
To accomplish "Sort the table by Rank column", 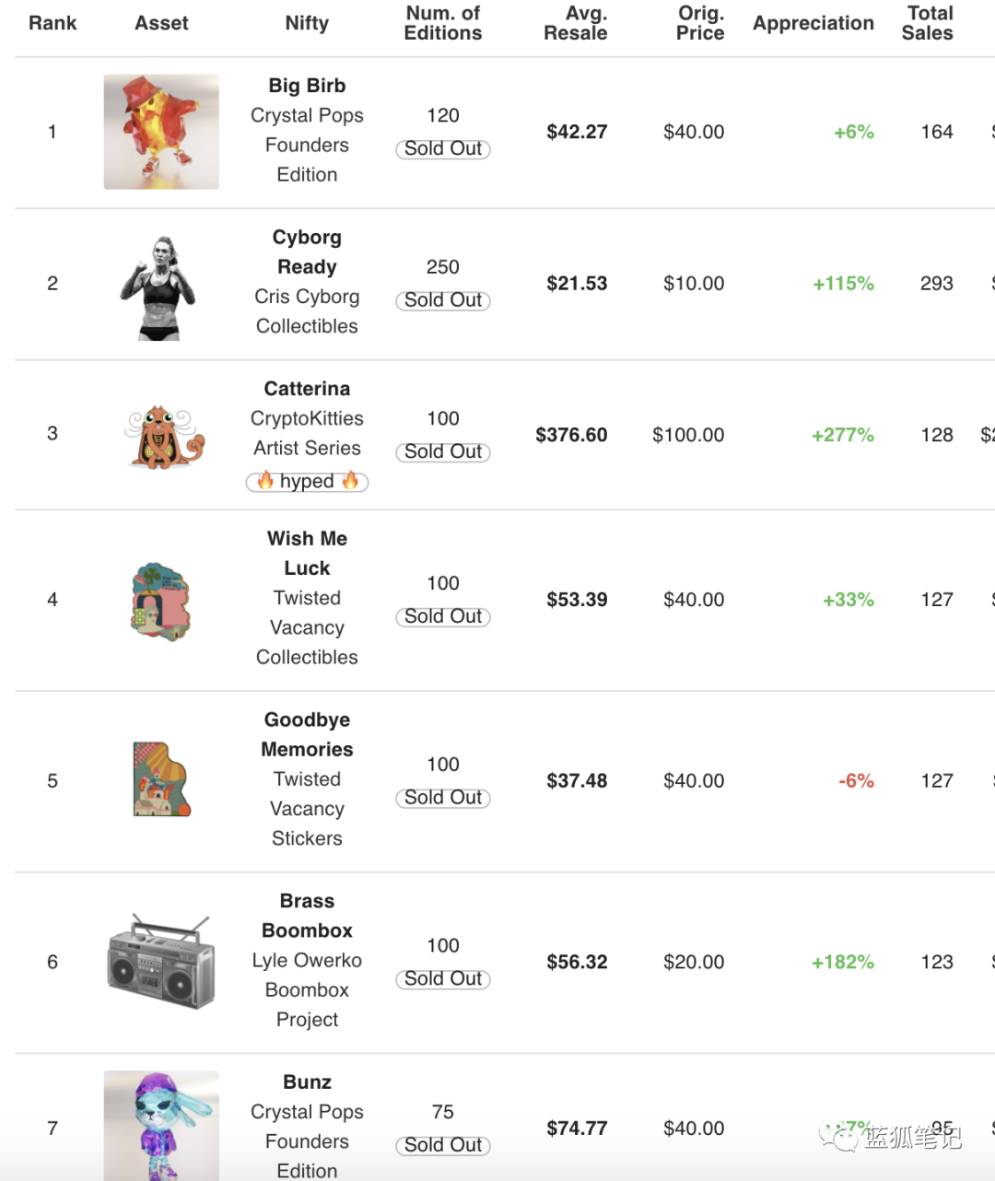I will 53,23.
